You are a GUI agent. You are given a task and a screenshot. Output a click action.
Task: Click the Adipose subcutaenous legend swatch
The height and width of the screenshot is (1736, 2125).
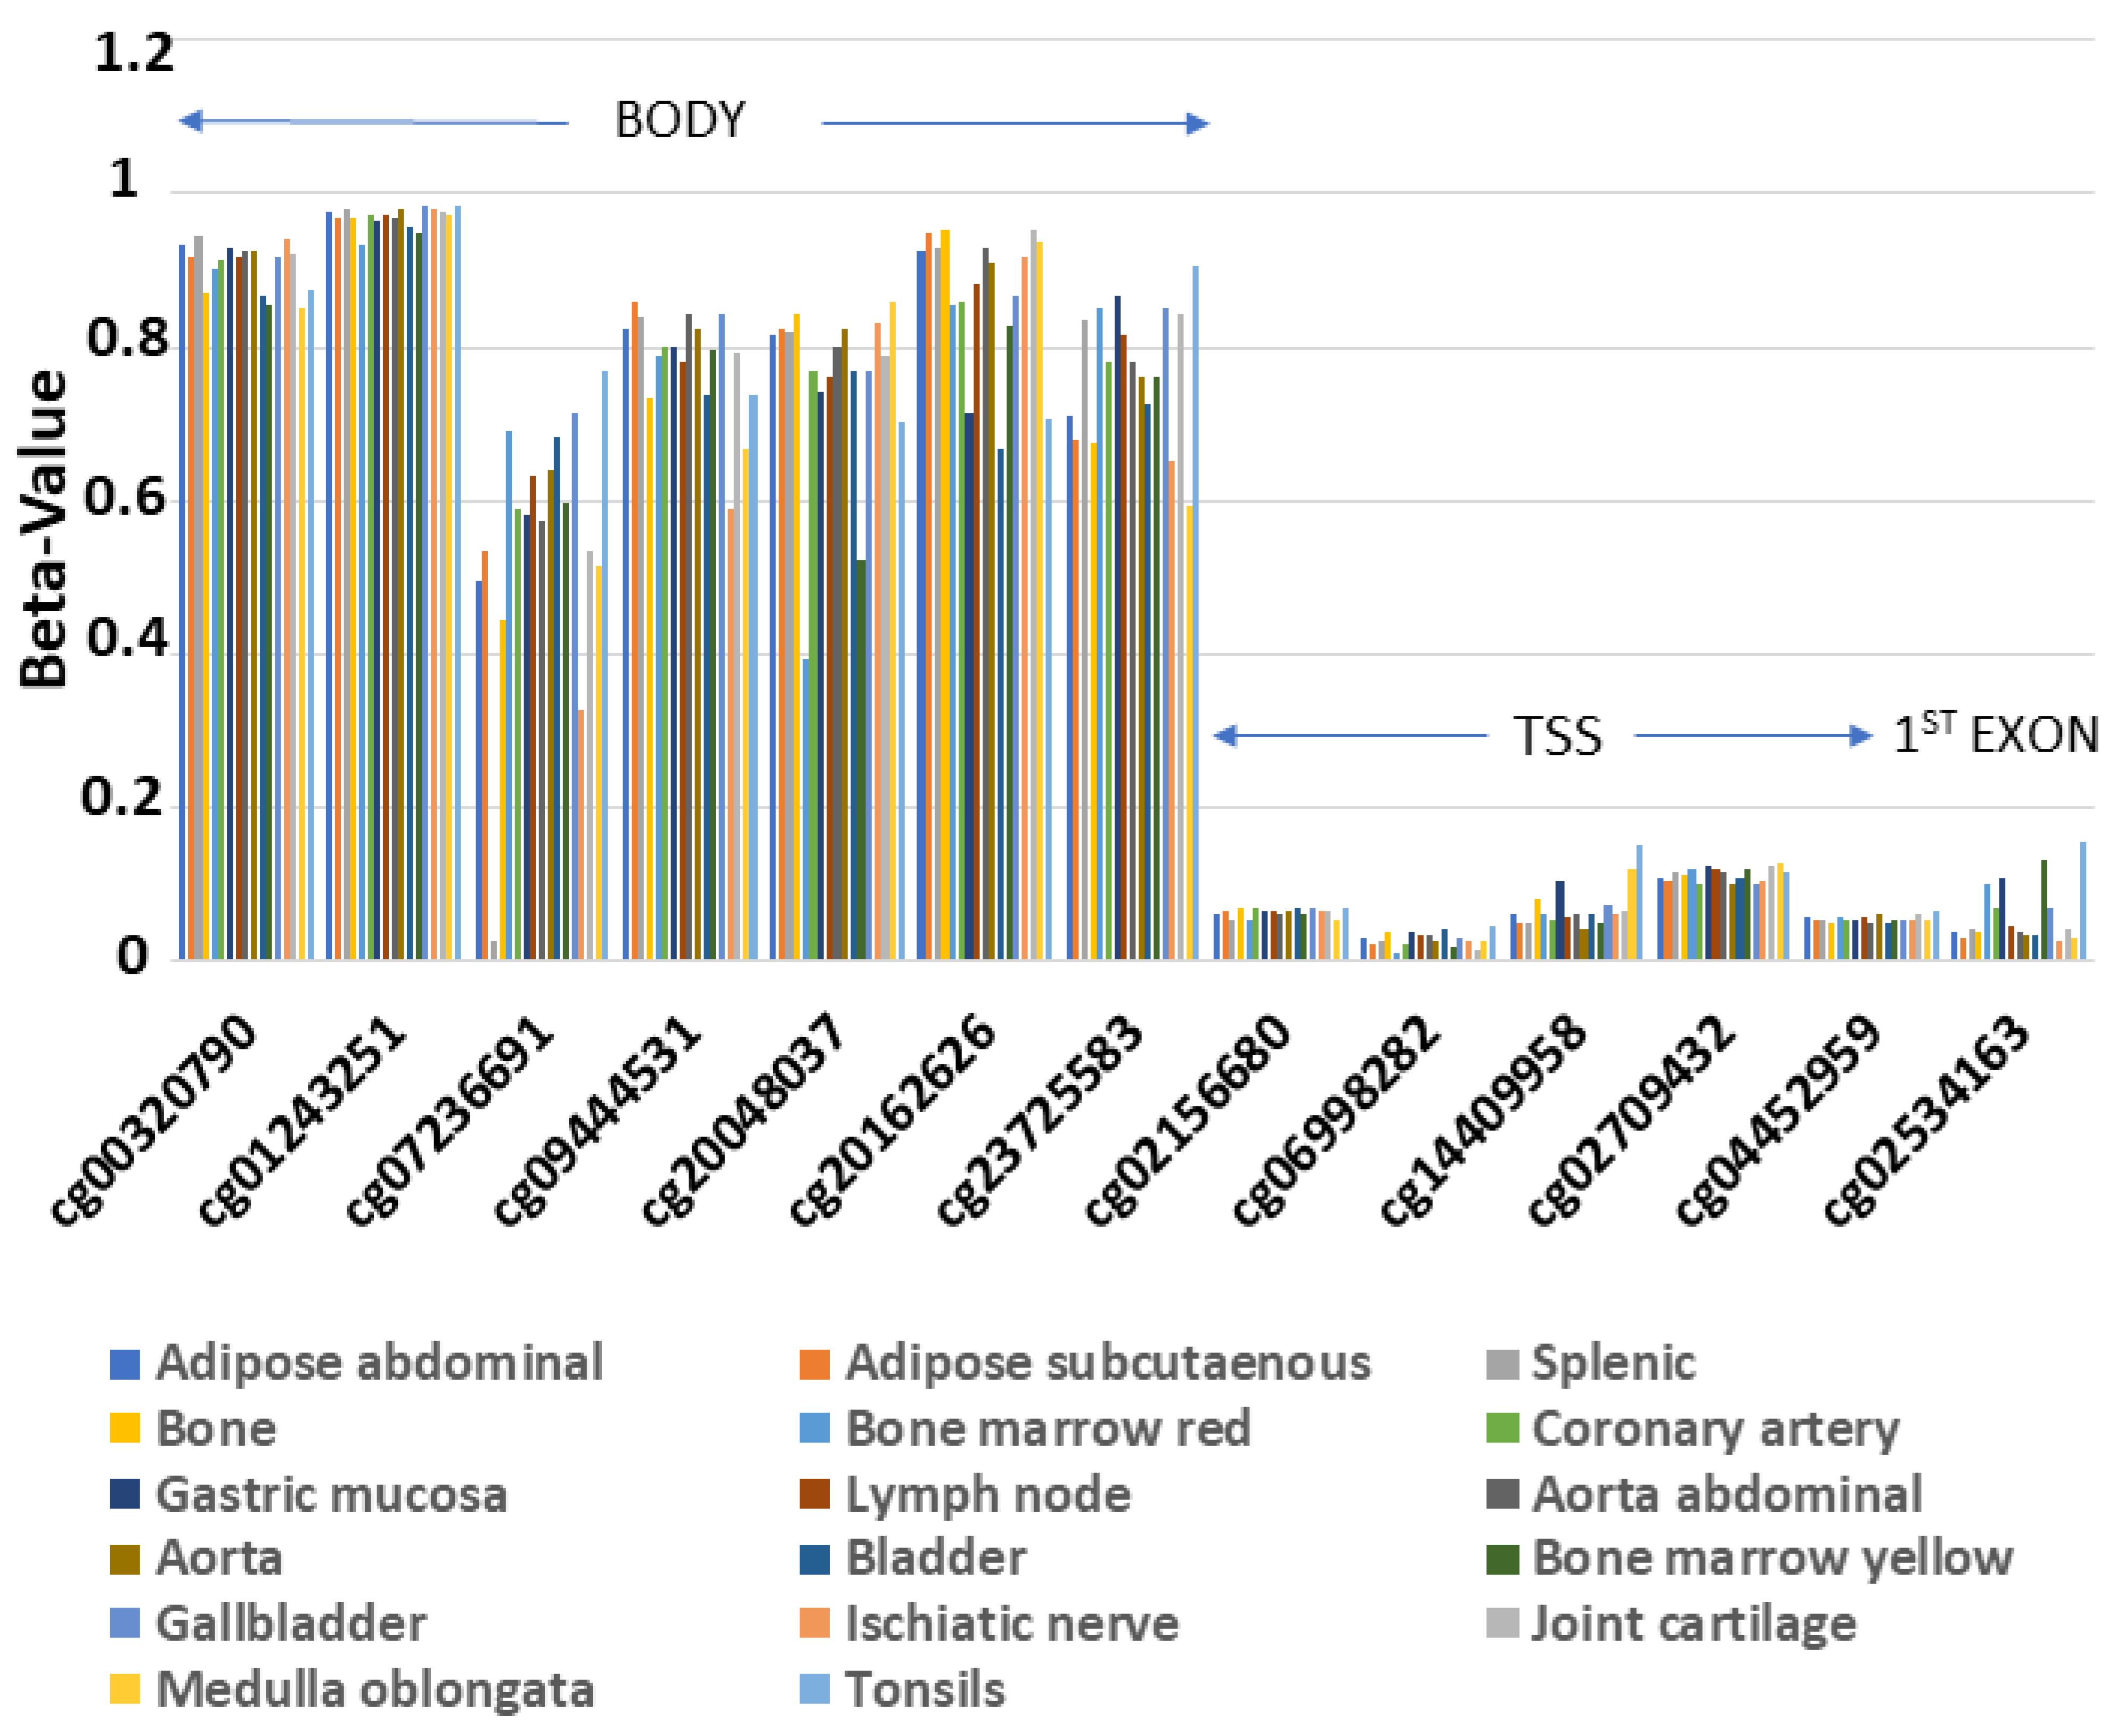pos(815,1365)
